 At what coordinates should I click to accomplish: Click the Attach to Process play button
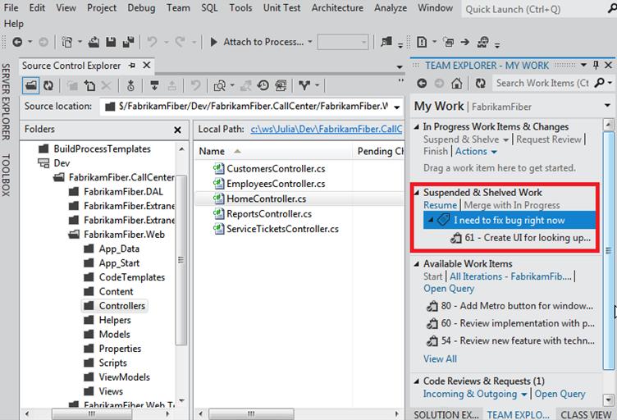[x=213, y=42]
